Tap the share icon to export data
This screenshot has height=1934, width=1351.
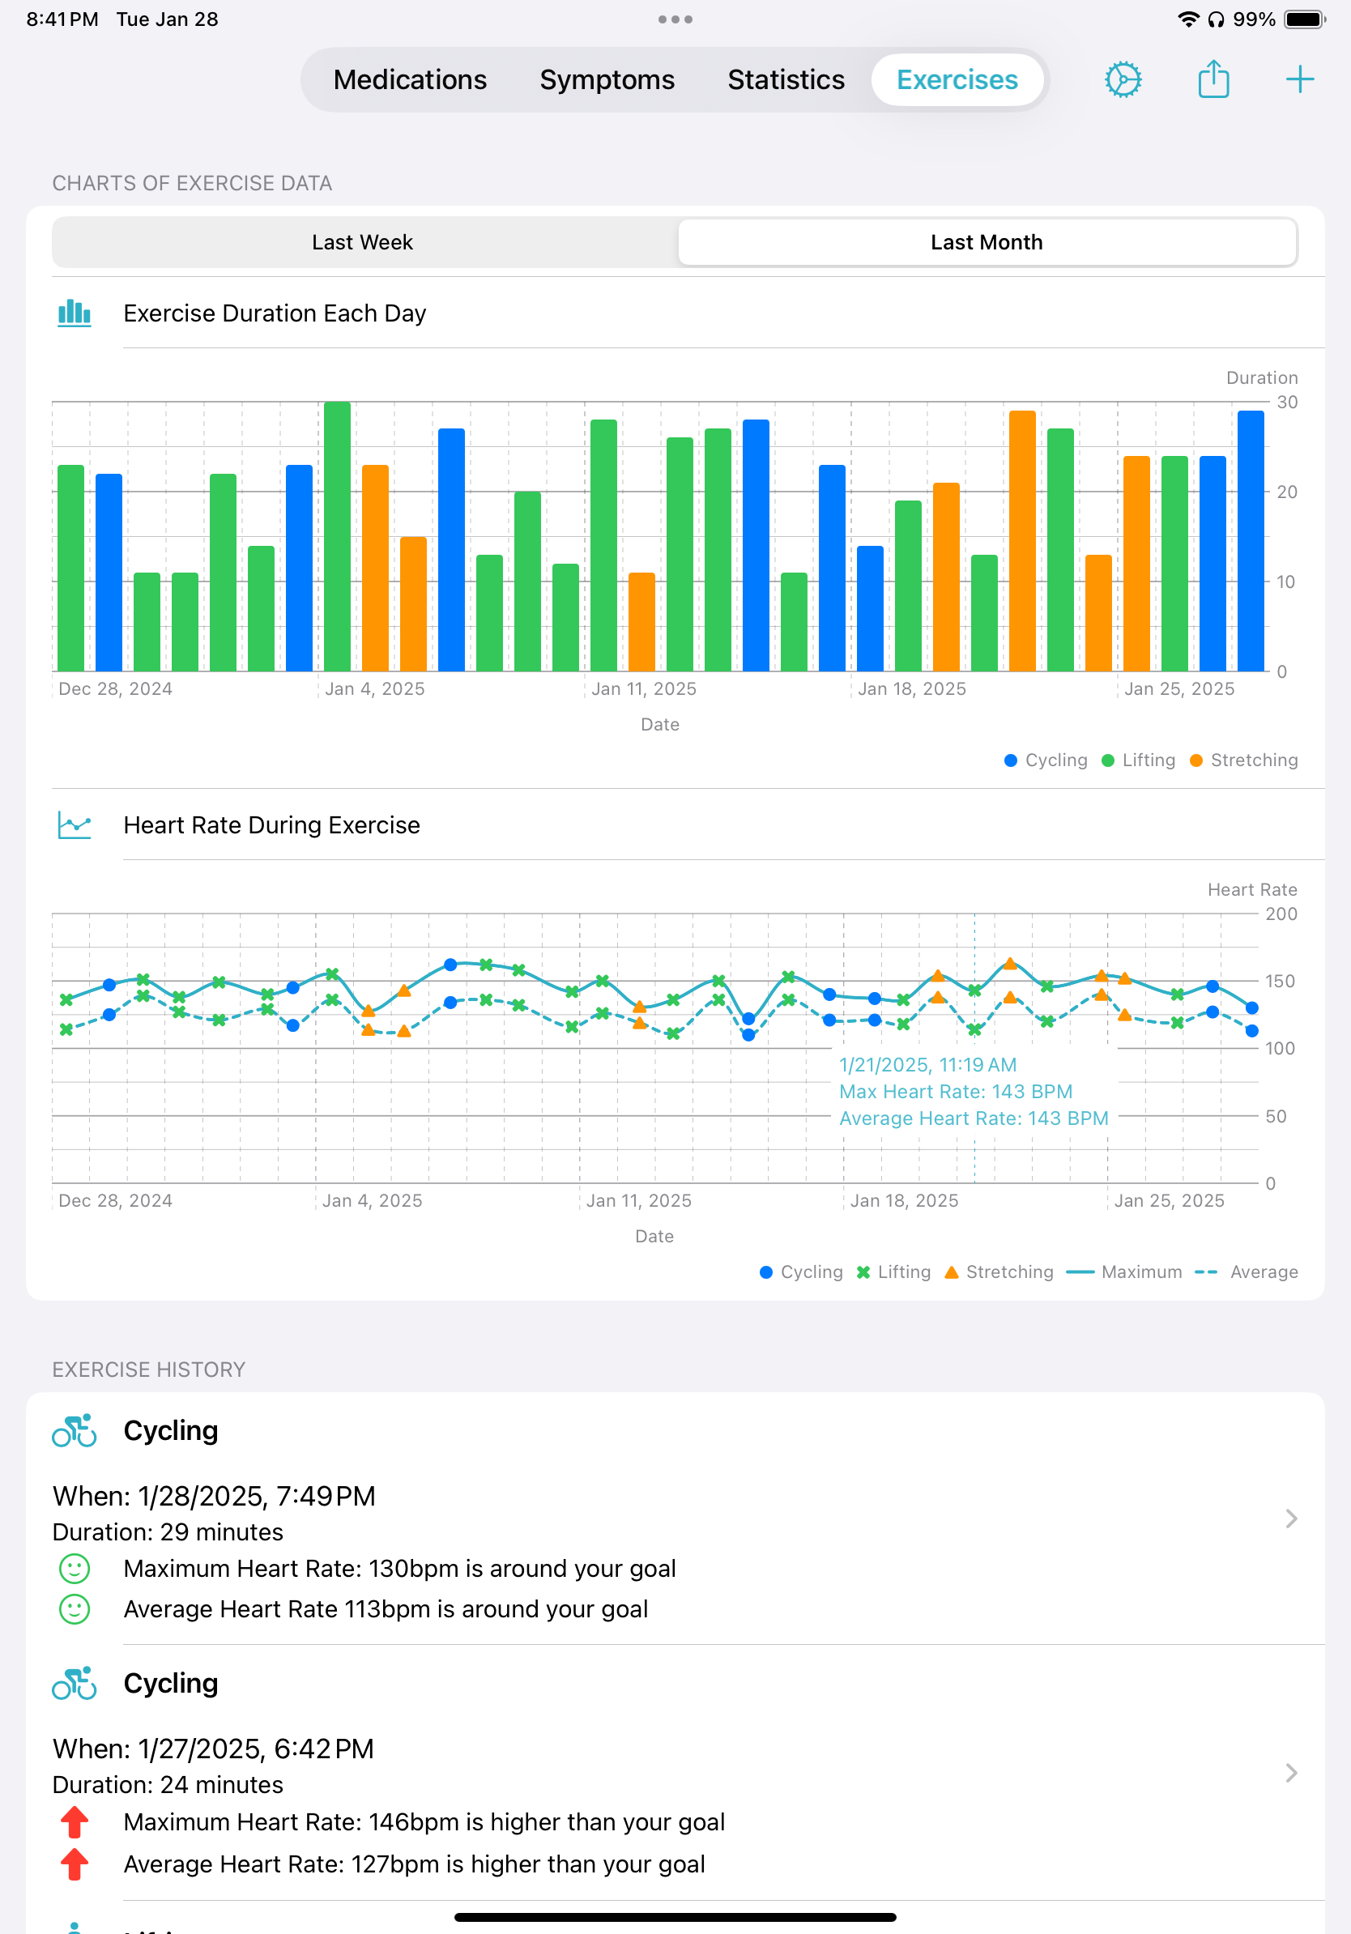click(x=1212, y=79)
